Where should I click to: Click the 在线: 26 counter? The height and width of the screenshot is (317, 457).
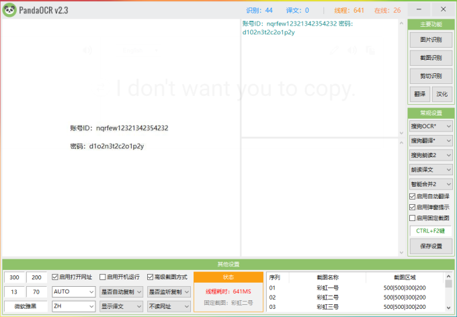tap(387, 11)
